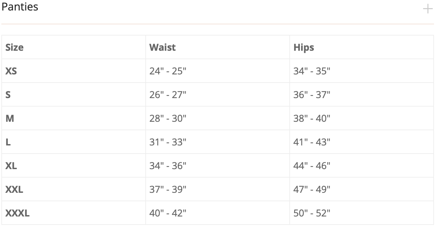Click the XXL size row label

pos(14,189)
